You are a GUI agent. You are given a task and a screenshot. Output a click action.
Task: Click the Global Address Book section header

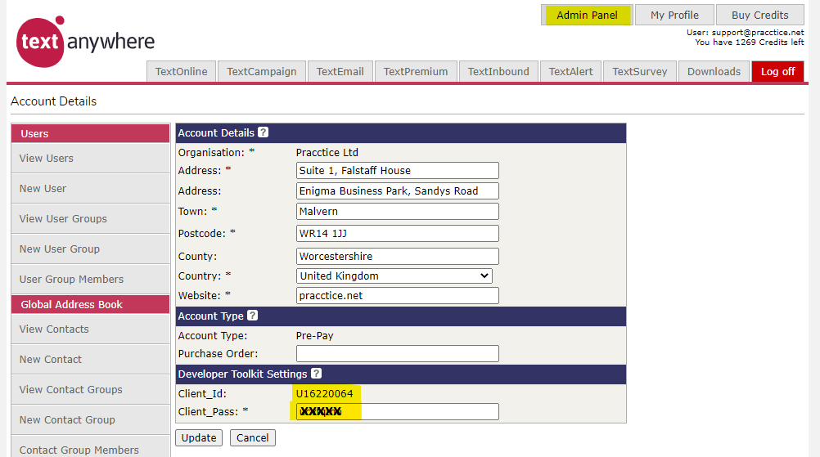click(x=91, y=304)
